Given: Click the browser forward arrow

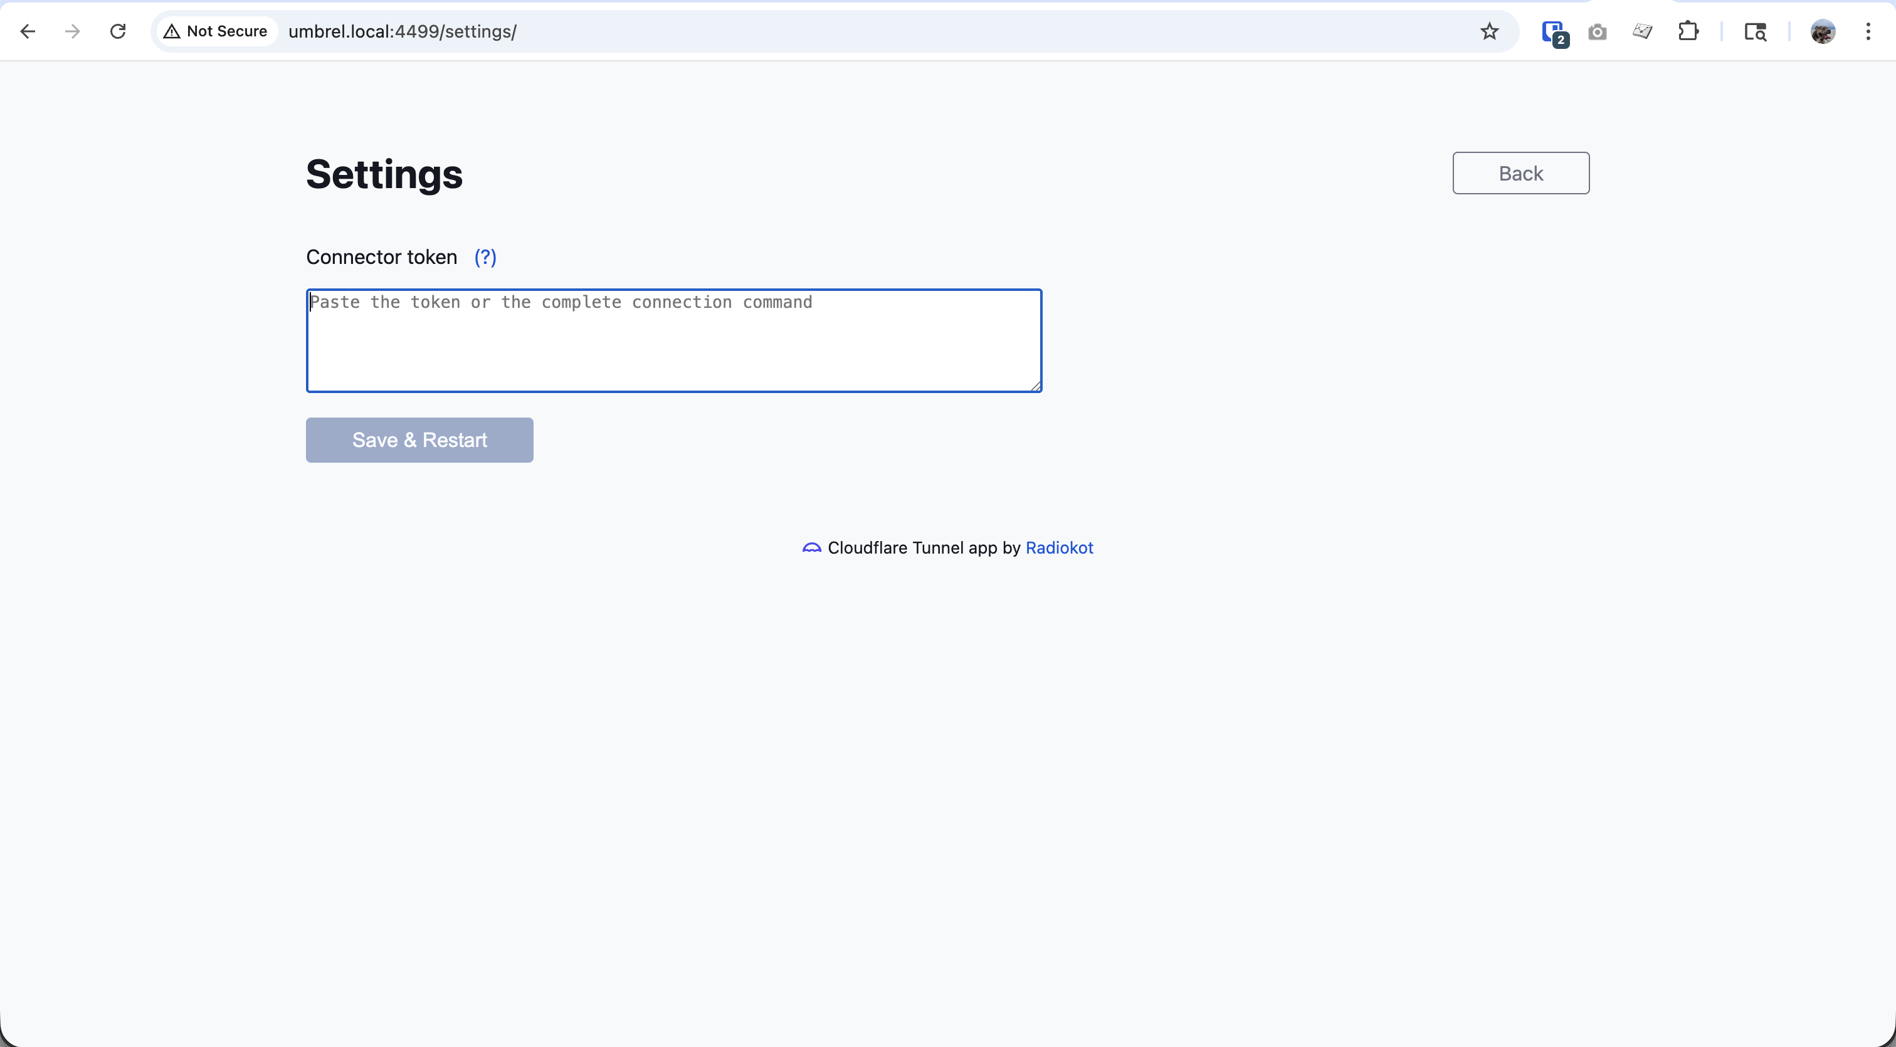Looking at the screenshot, I should coord(72,31).
